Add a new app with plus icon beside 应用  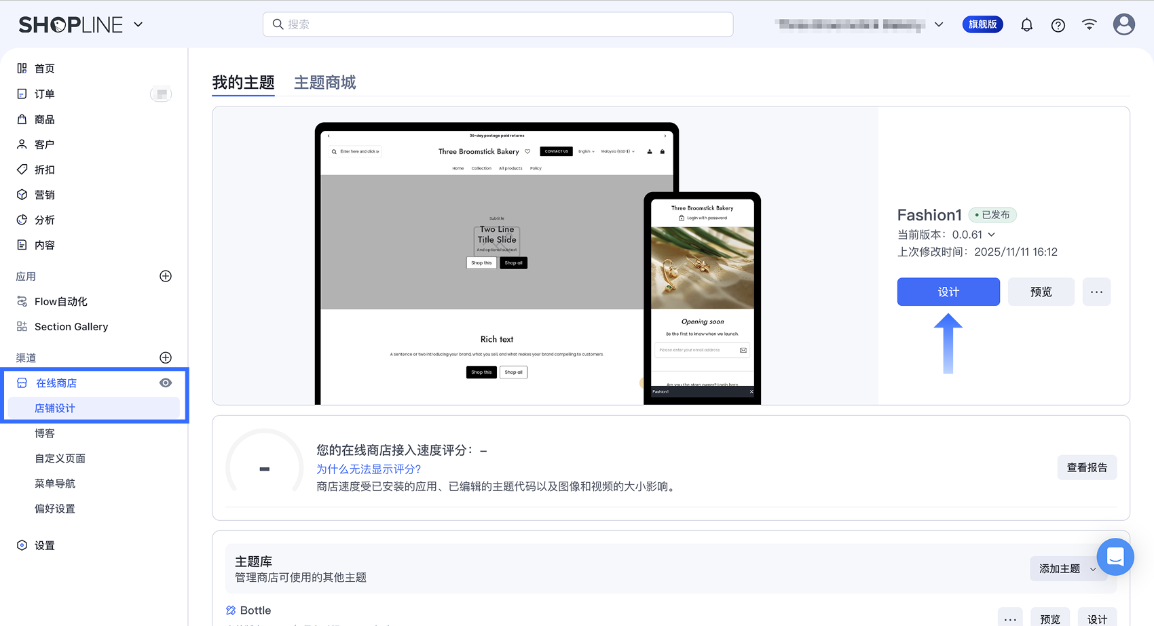[x=166, y=276]
